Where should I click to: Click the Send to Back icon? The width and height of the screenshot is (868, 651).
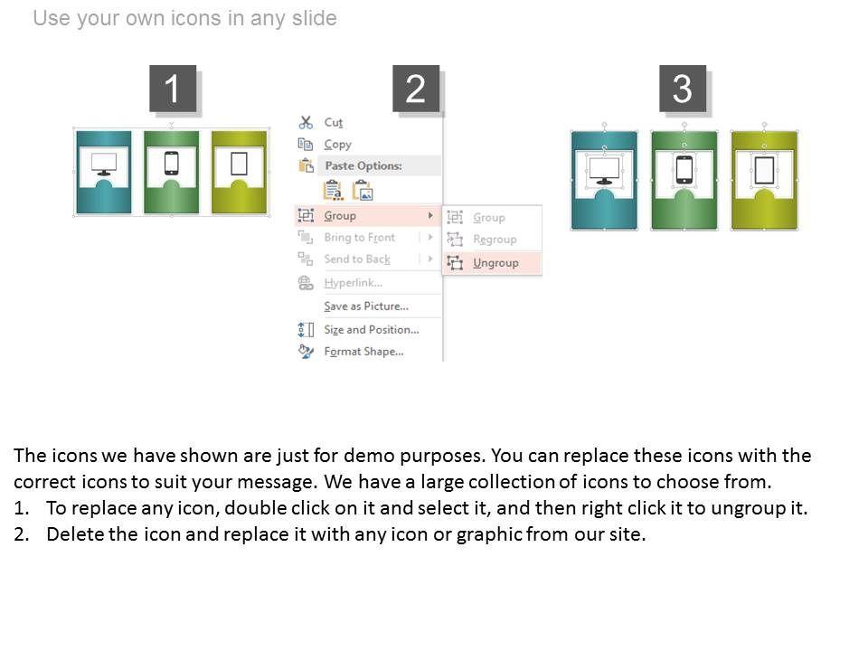[306, 259]
